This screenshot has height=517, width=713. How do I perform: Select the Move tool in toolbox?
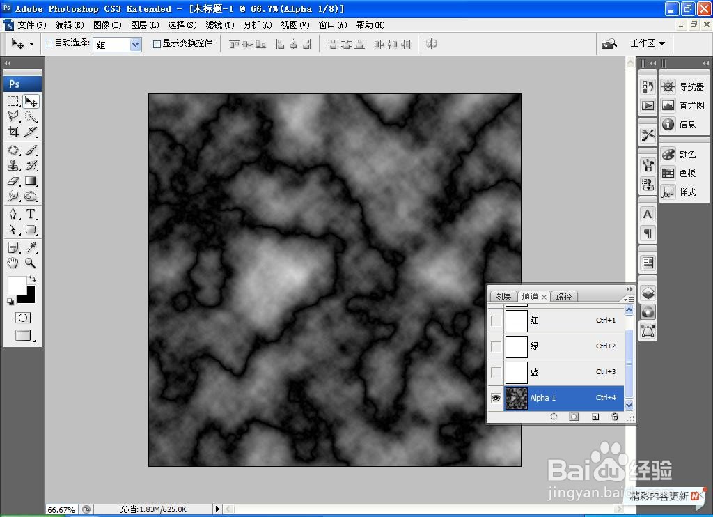tap(31, 101)
